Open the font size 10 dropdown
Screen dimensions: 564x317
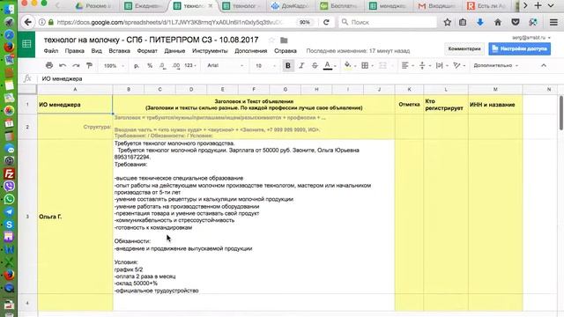point(265,66)
